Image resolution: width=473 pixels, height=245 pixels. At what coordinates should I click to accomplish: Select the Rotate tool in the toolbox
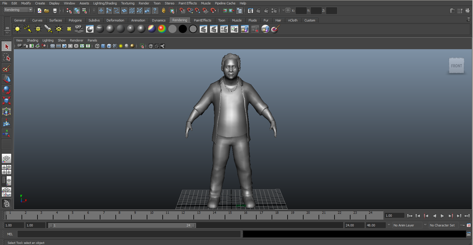(x=6, y=90)
